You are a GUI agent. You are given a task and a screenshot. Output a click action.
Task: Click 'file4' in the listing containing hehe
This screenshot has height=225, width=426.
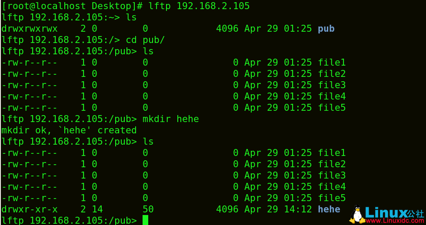(x=332, y=187)
